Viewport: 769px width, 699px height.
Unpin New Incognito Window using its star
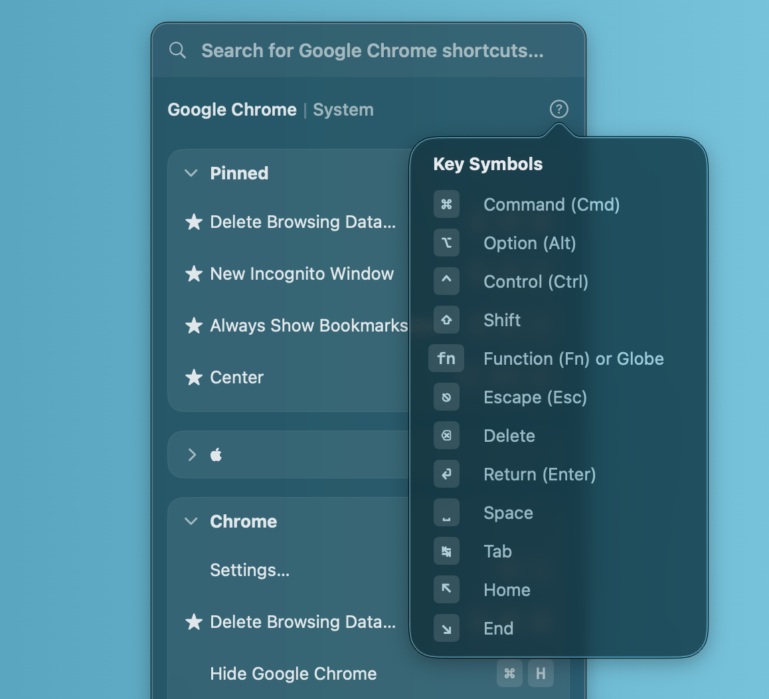coord(194,274)
